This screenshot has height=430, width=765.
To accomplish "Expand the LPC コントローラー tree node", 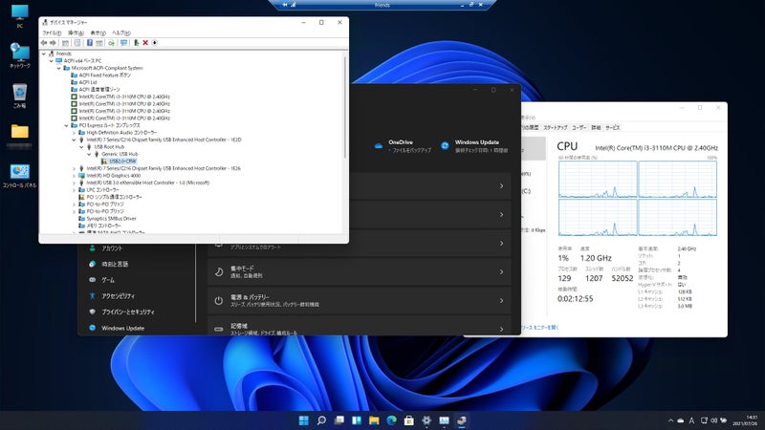I will tap(74, 189).
